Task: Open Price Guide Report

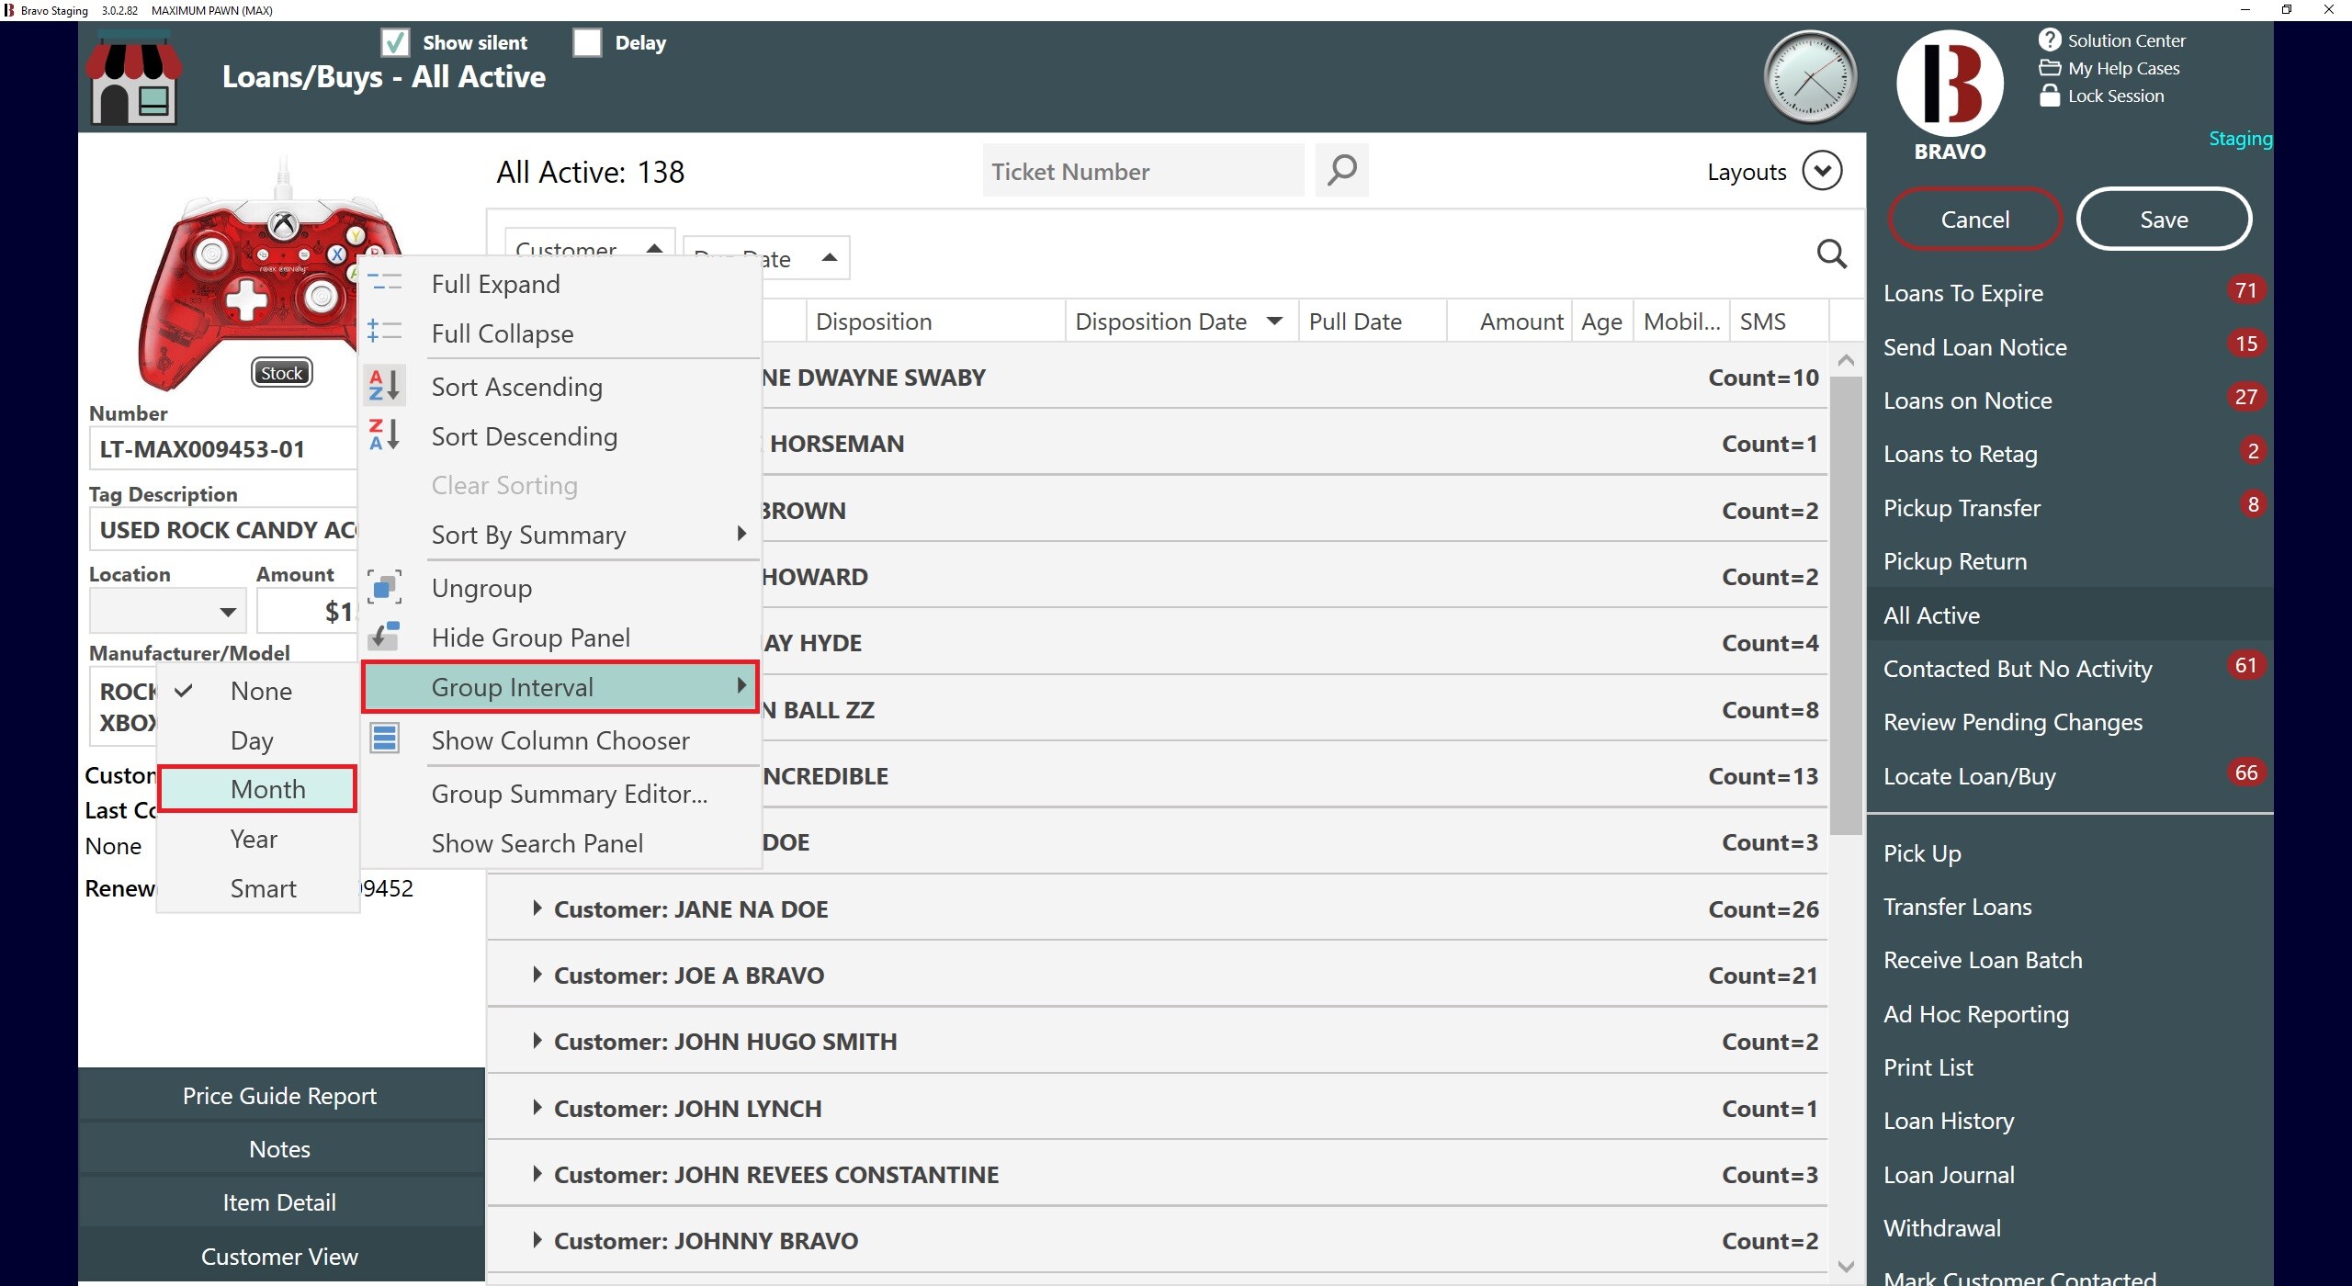Action: point(279,1095)
